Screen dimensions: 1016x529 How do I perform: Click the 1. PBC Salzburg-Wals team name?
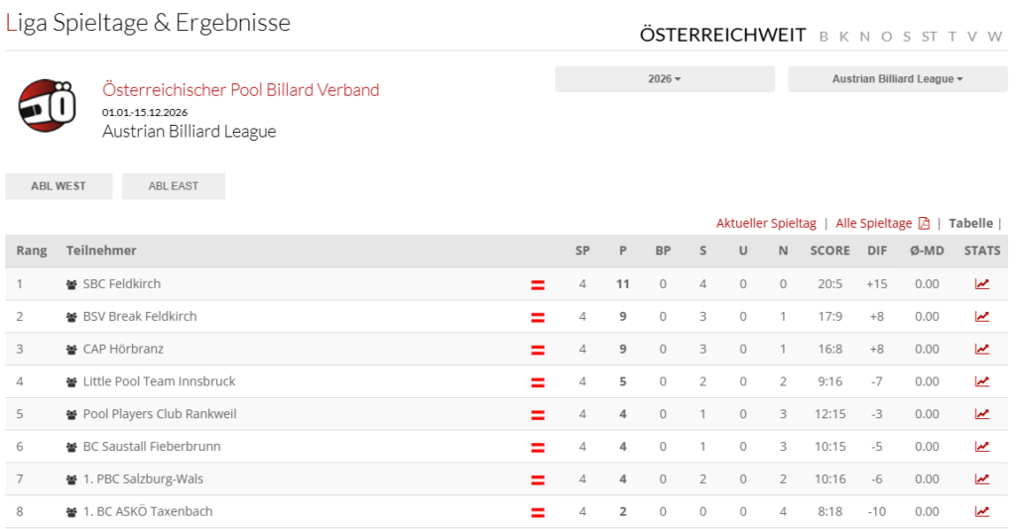(143, 479)
